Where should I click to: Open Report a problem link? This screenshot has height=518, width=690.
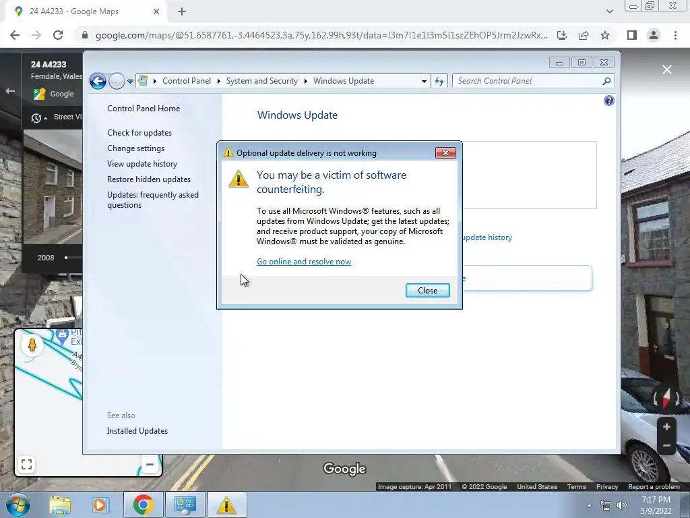pyautogui.click(x=654, y=487)
